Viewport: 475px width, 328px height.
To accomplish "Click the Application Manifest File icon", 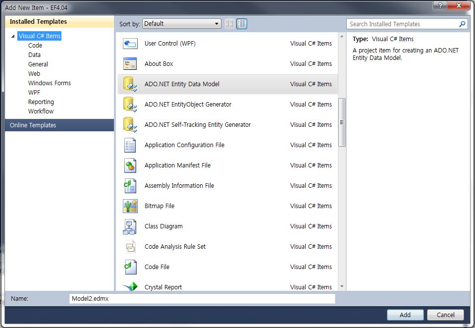I will (x=130, y=165).
